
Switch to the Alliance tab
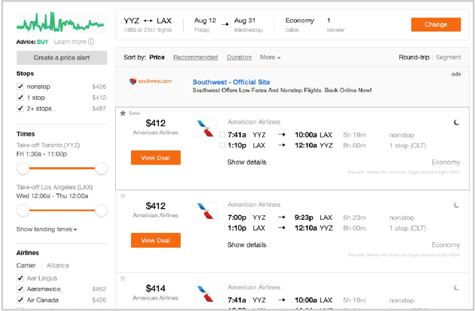click(58, 265)
